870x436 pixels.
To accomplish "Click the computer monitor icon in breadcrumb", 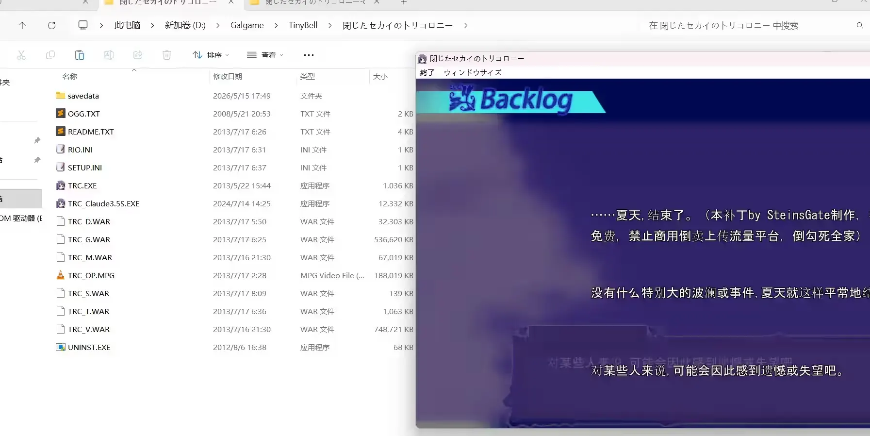I will click(x=83, y=25).
